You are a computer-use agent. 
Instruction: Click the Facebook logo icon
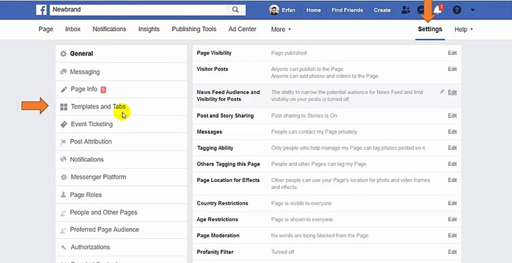[x=41, y=10]
